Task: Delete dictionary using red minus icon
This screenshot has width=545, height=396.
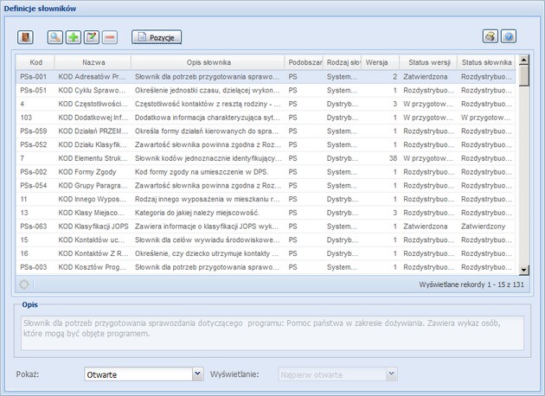Action: click(110, 37)
